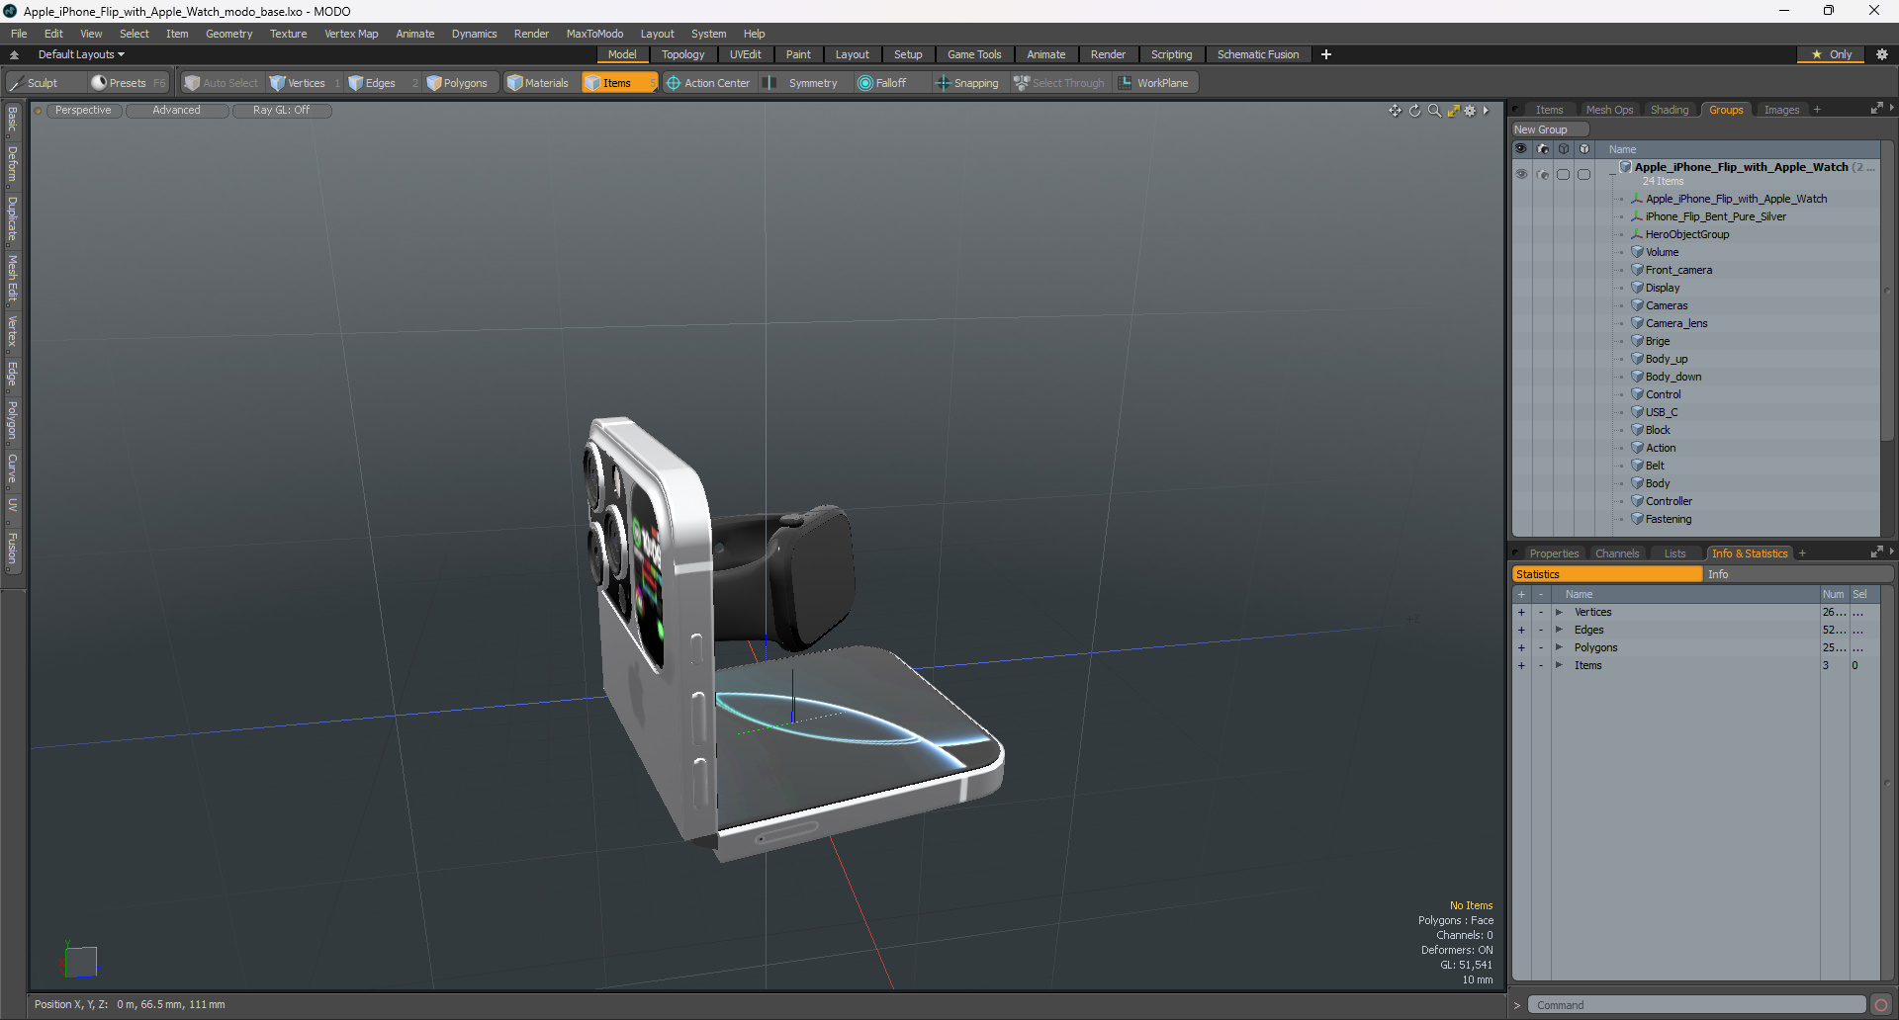This screenshot has height=1020, width=1899.
Task: Activate Items selection mode
Action: (x=618, y=83)
